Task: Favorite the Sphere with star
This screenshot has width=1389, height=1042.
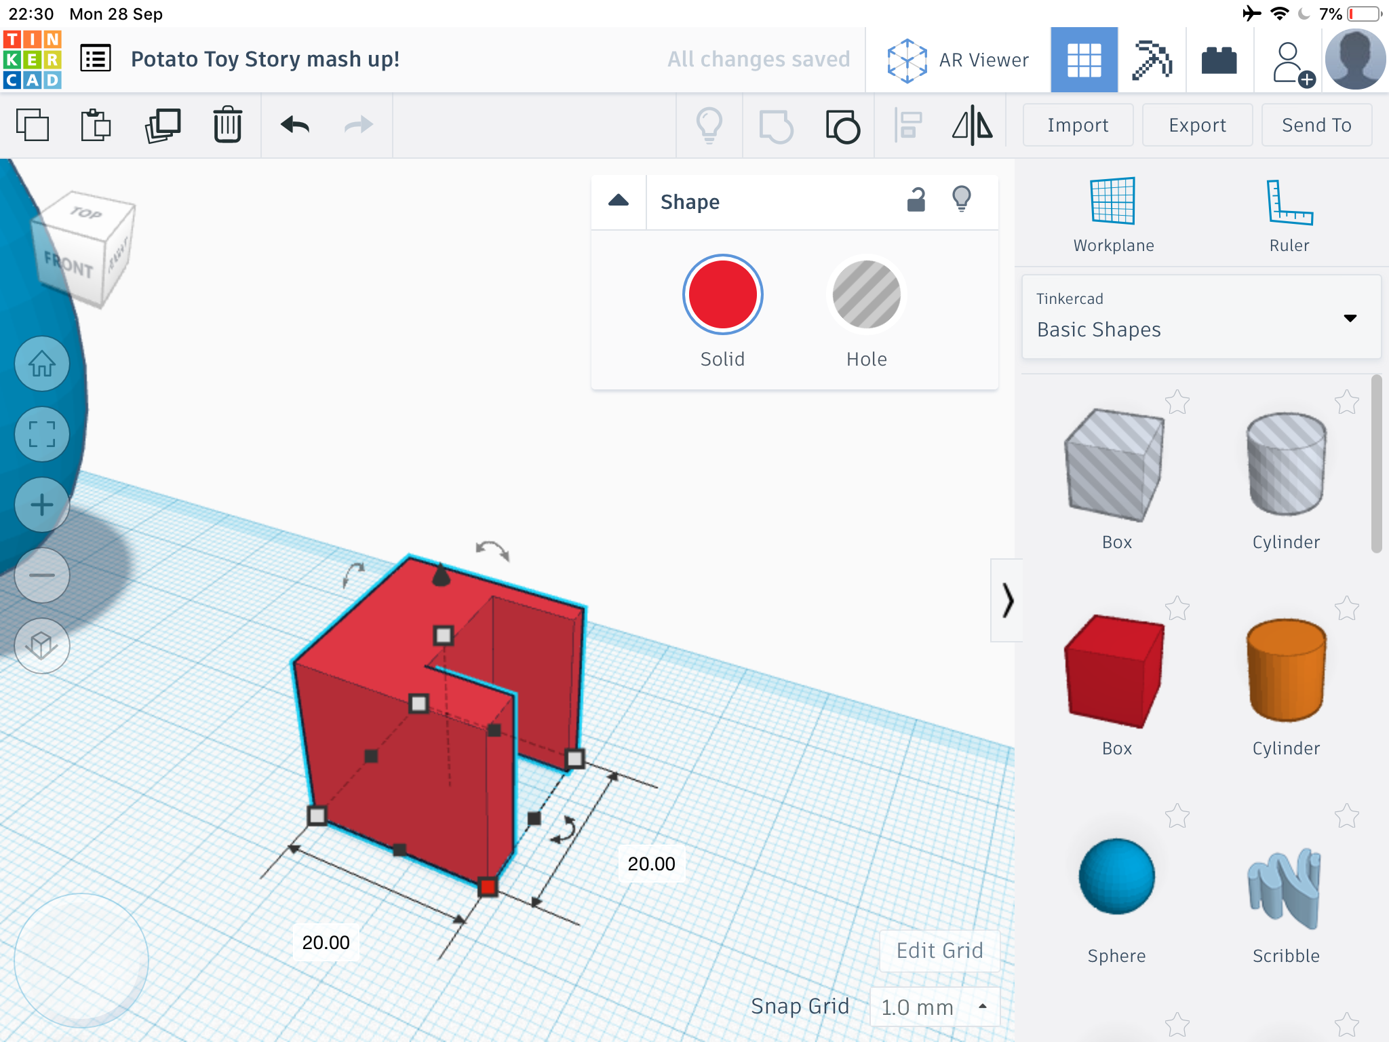Action: 1177,816
